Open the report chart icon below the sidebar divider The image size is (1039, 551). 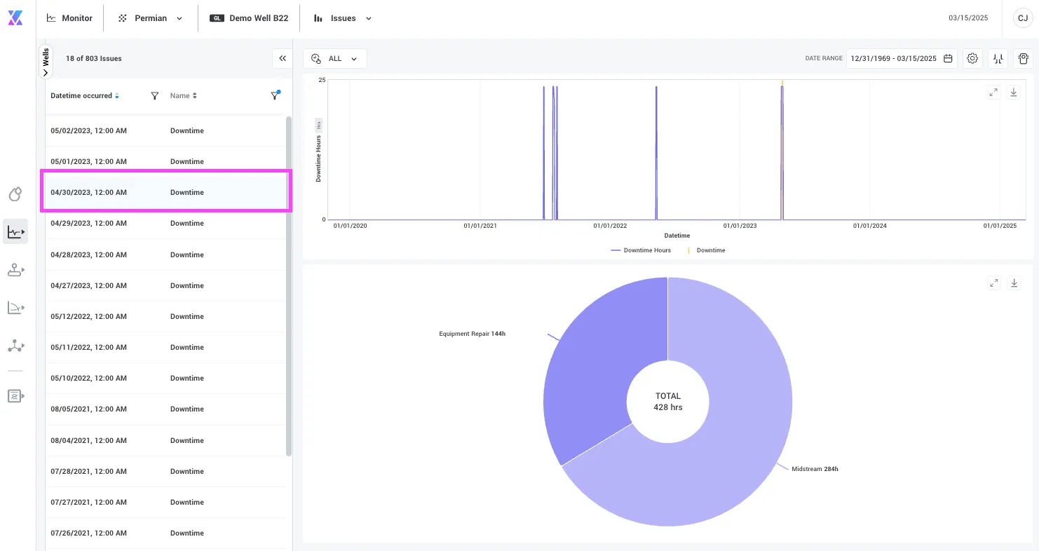(x=15, y=396)
